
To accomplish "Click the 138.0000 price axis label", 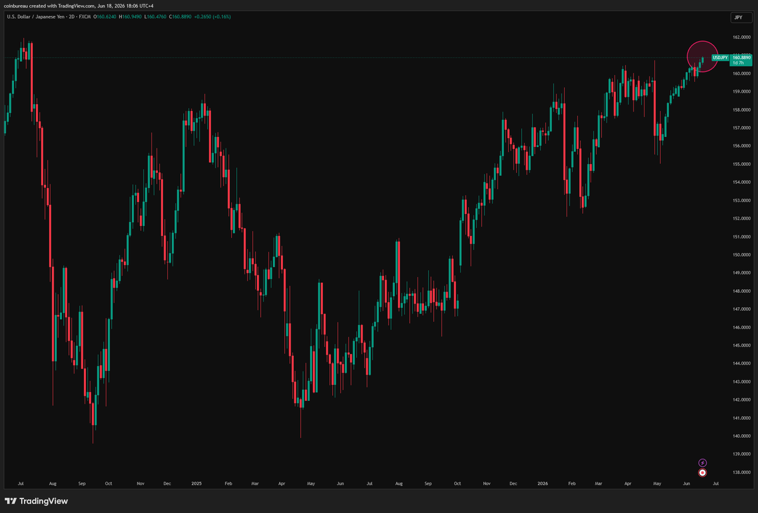I will [x=740, y=473].
